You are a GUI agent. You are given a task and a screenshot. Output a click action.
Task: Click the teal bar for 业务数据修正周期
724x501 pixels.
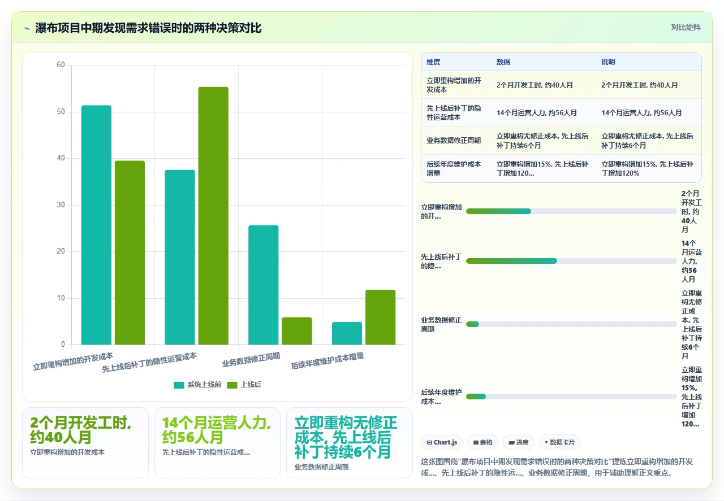pos(264,285)
